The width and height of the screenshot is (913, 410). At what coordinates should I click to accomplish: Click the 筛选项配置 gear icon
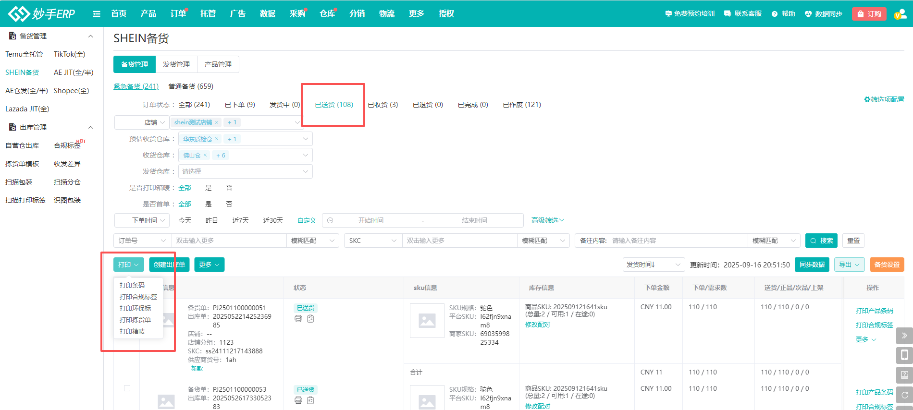pyautogui.click(x=867, y=99)
